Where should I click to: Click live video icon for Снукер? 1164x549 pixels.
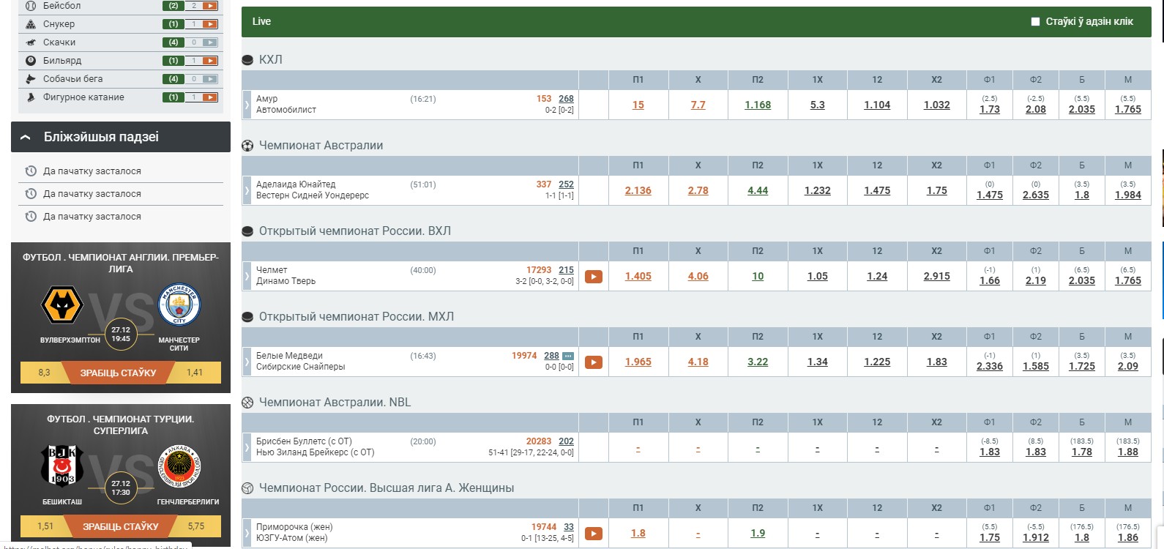[x=210, y=24]
